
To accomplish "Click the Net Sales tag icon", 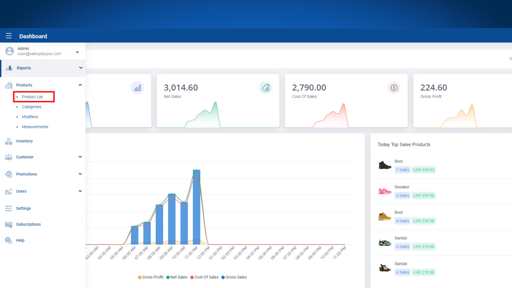I will point(266,88).
